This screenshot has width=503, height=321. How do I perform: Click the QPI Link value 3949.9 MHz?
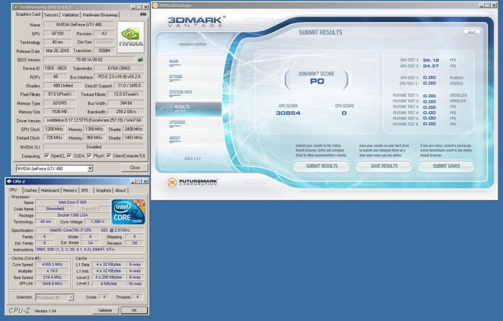tap(52, 283)
